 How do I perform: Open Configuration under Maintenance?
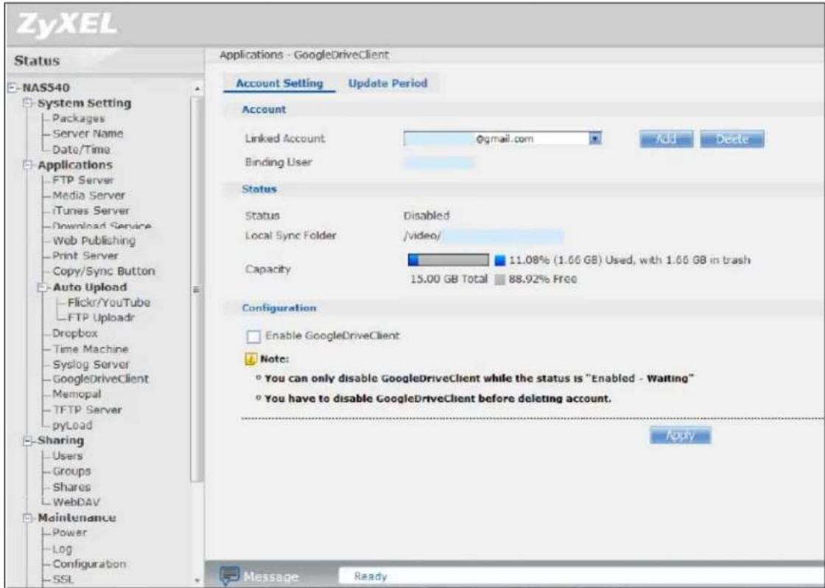[x=88, y=564]
